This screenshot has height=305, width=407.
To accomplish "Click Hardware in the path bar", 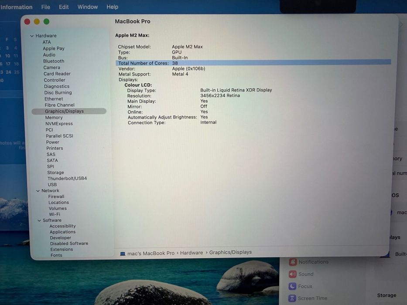I will tap(192, 253).
